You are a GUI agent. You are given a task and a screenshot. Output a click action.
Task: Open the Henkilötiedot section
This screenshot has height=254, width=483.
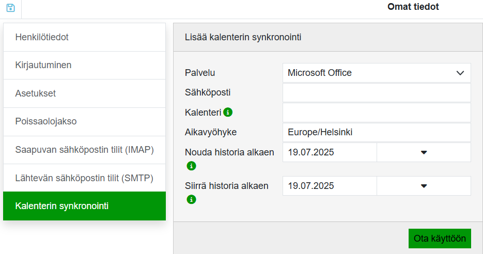click(x=84, y=37)
